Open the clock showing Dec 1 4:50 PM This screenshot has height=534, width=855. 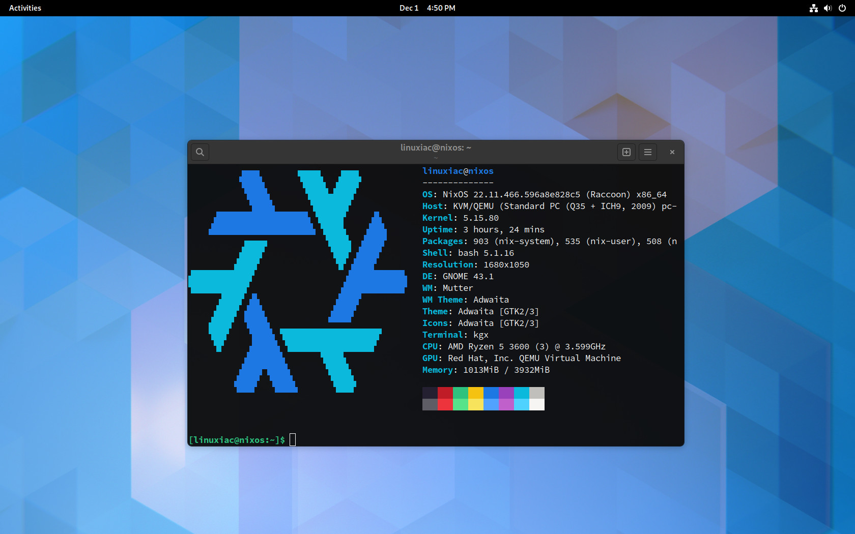point(427,8)
